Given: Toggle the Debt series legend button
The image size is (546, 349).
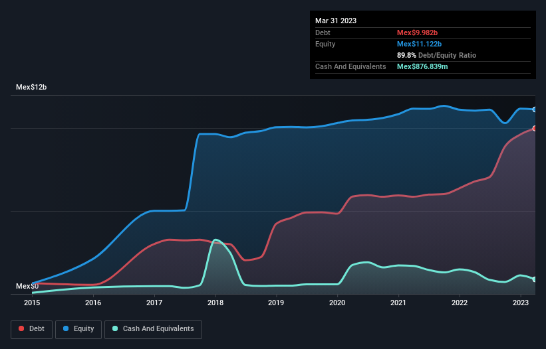Looking at the screenshot, I should pyautogui.click(x=32, y=329).
